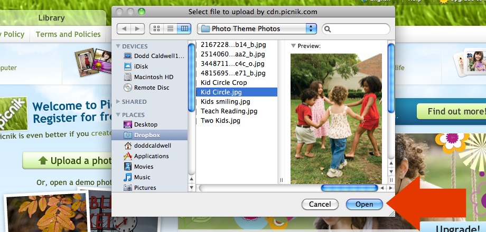
Task: Open the Library tab in Picnik
Action: [x=51, y=18]
